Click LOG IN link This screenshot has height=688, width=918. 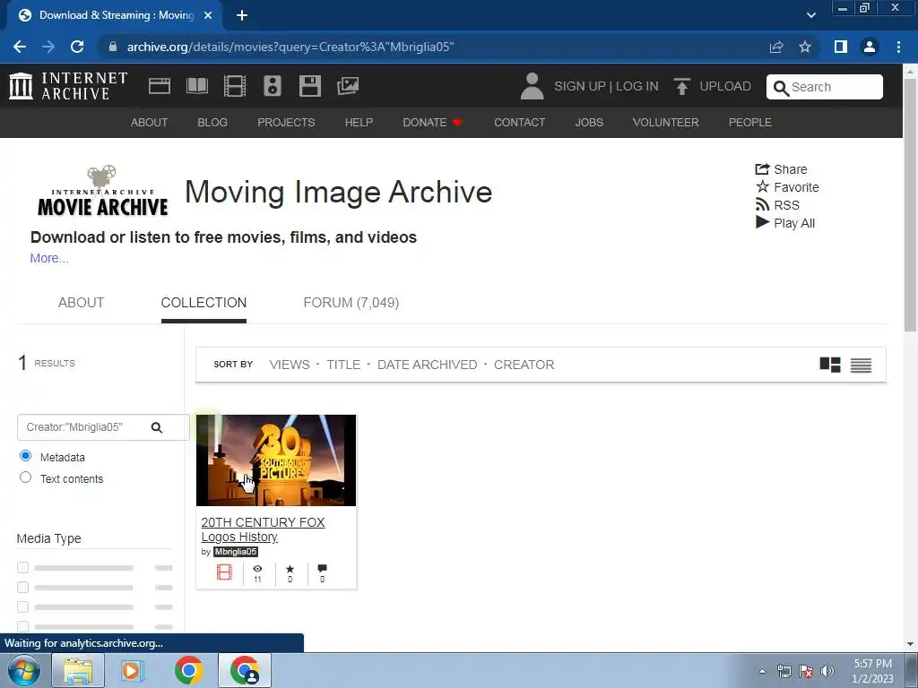pos(637,86)
